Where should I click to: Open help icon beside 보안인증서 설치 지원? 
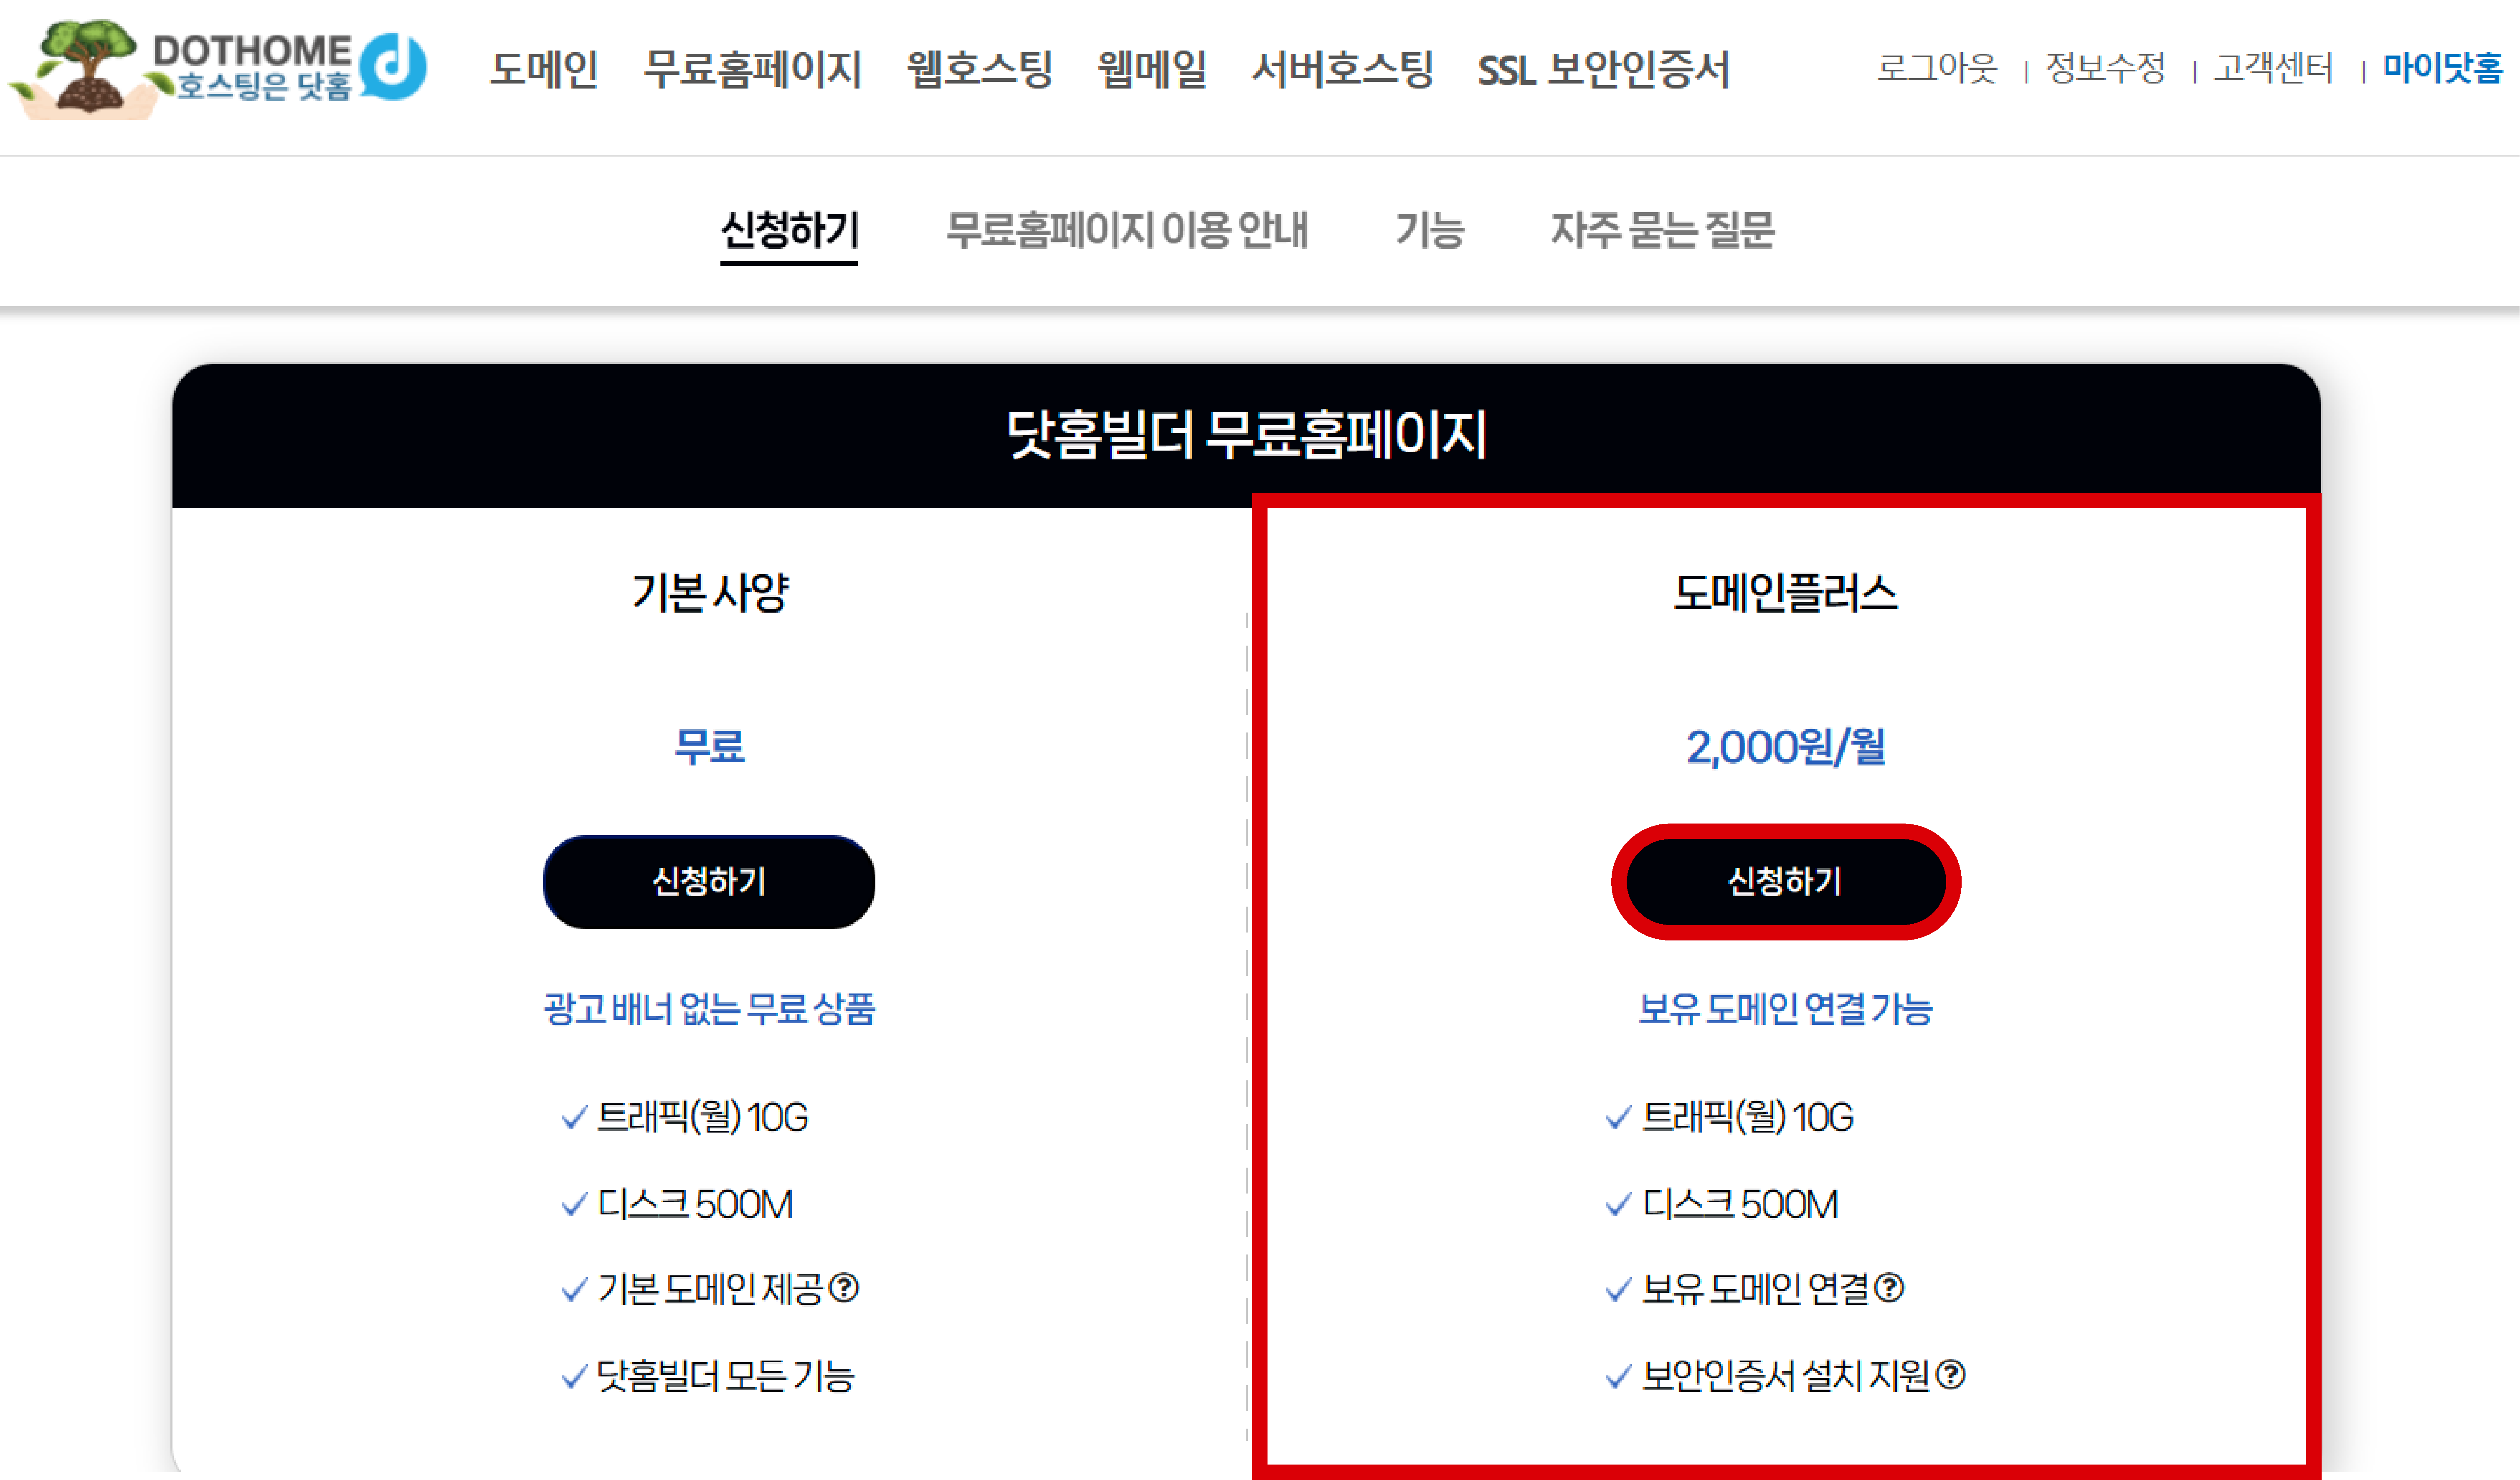[x=1950, y=1375]
